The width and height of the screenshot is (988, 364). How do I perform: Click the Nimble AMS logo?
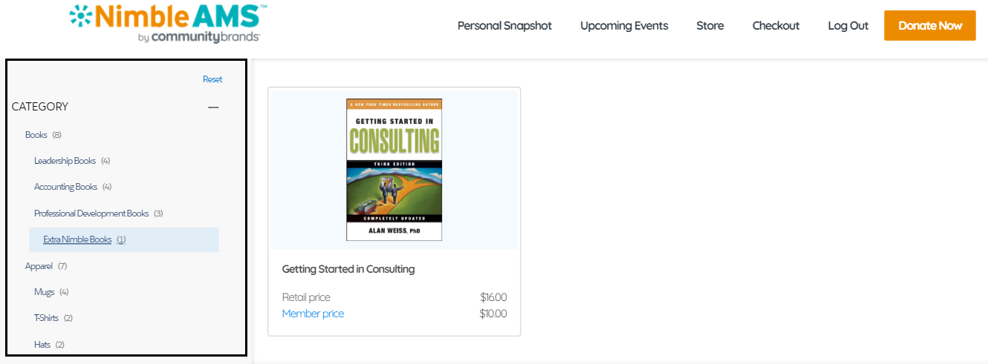pos(168,24)
